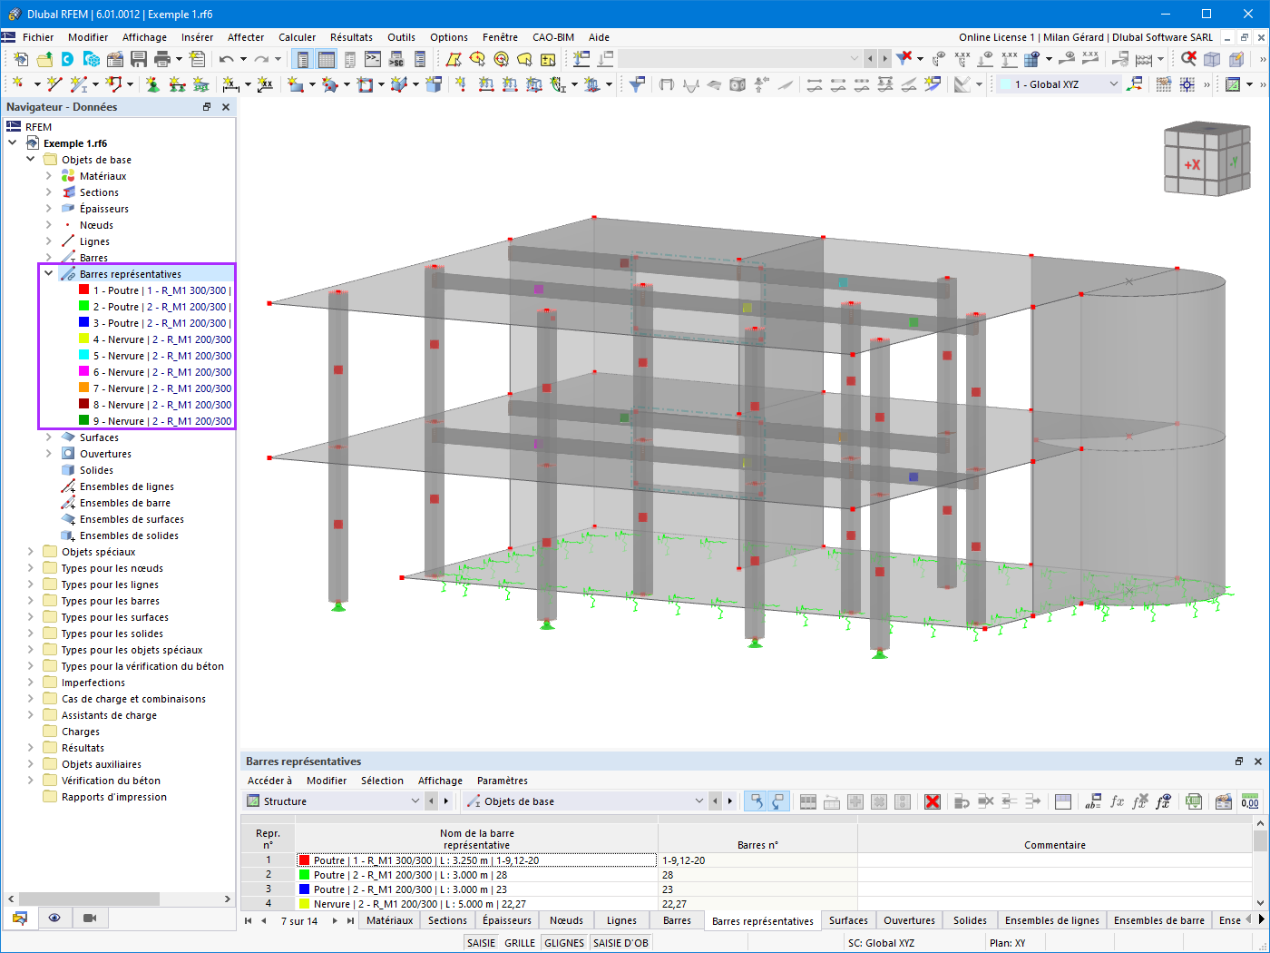Undo the last action

pos(226,59)
